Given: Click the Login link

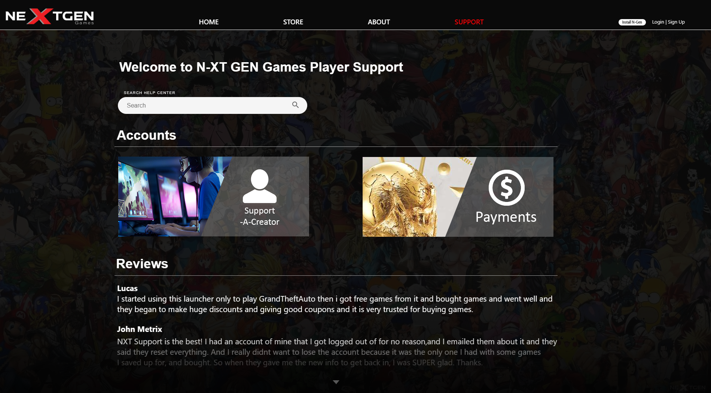Looking at the screenshot, I should point(657,22).
